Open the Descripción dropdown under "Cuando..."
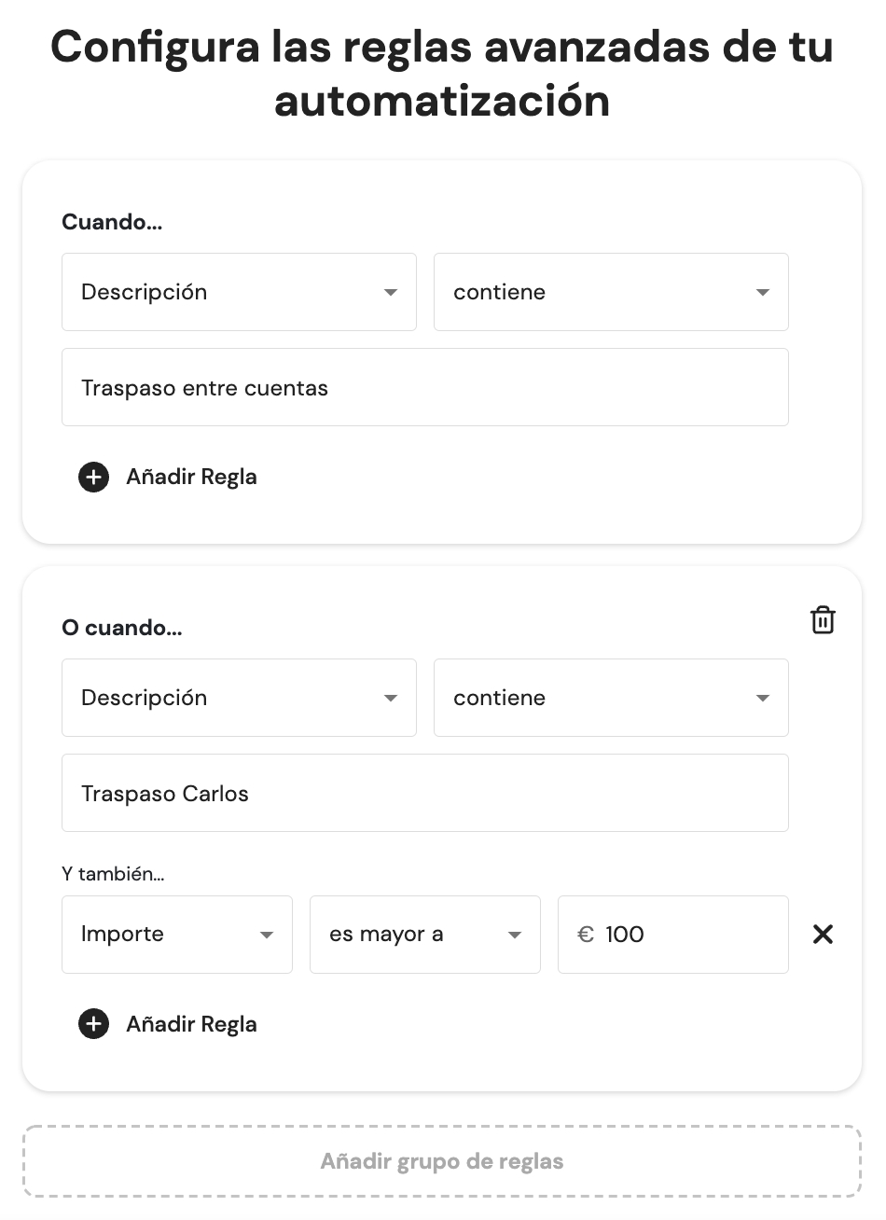 [239, 292]
